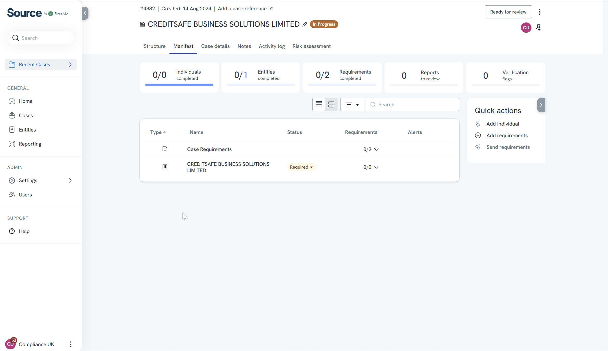Click the edit pencil next to case name

[305, 24]
